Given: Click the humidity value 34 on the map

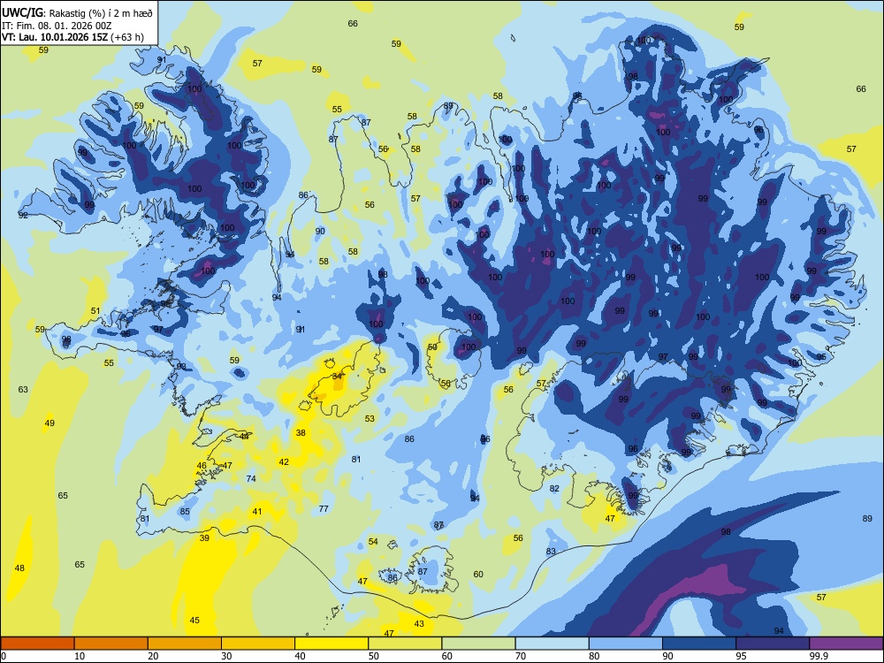Looking at the screenshot, I should click(337, 376).
